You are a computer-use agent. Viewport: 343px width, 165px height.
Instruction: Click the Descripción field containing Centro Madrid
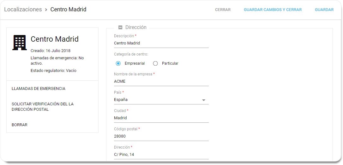161,43
